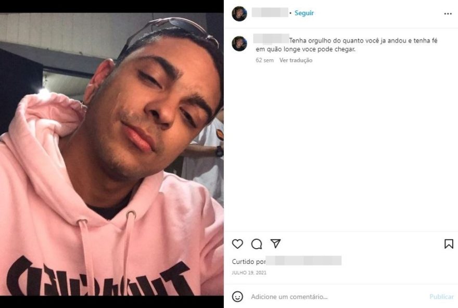The height and width of the screenshot is (308, 458).
Task: Share the post using the paper plane icon
Action: click(275, 243)
